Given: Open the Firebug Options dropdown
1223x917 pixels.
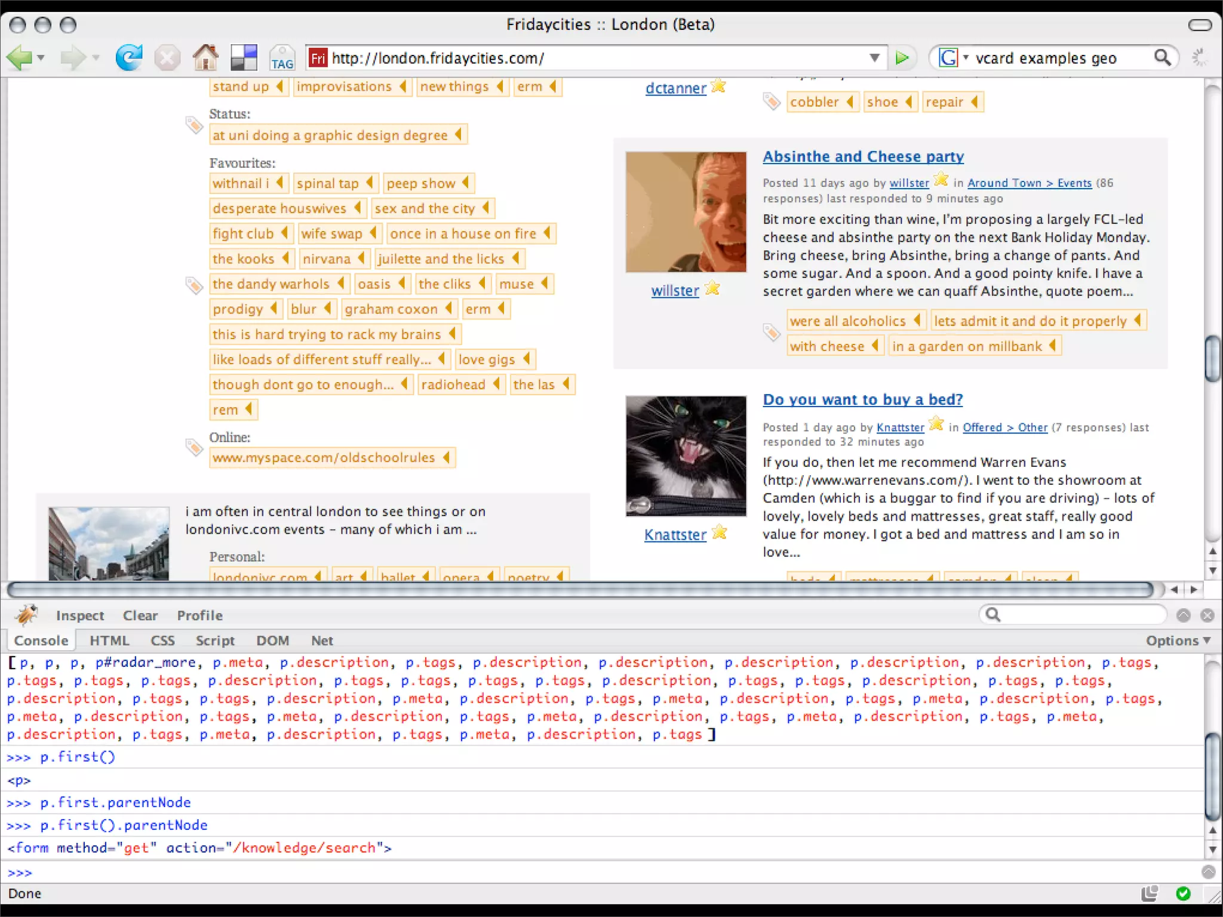Looking at the screenshot, I should click(1177, 641).
